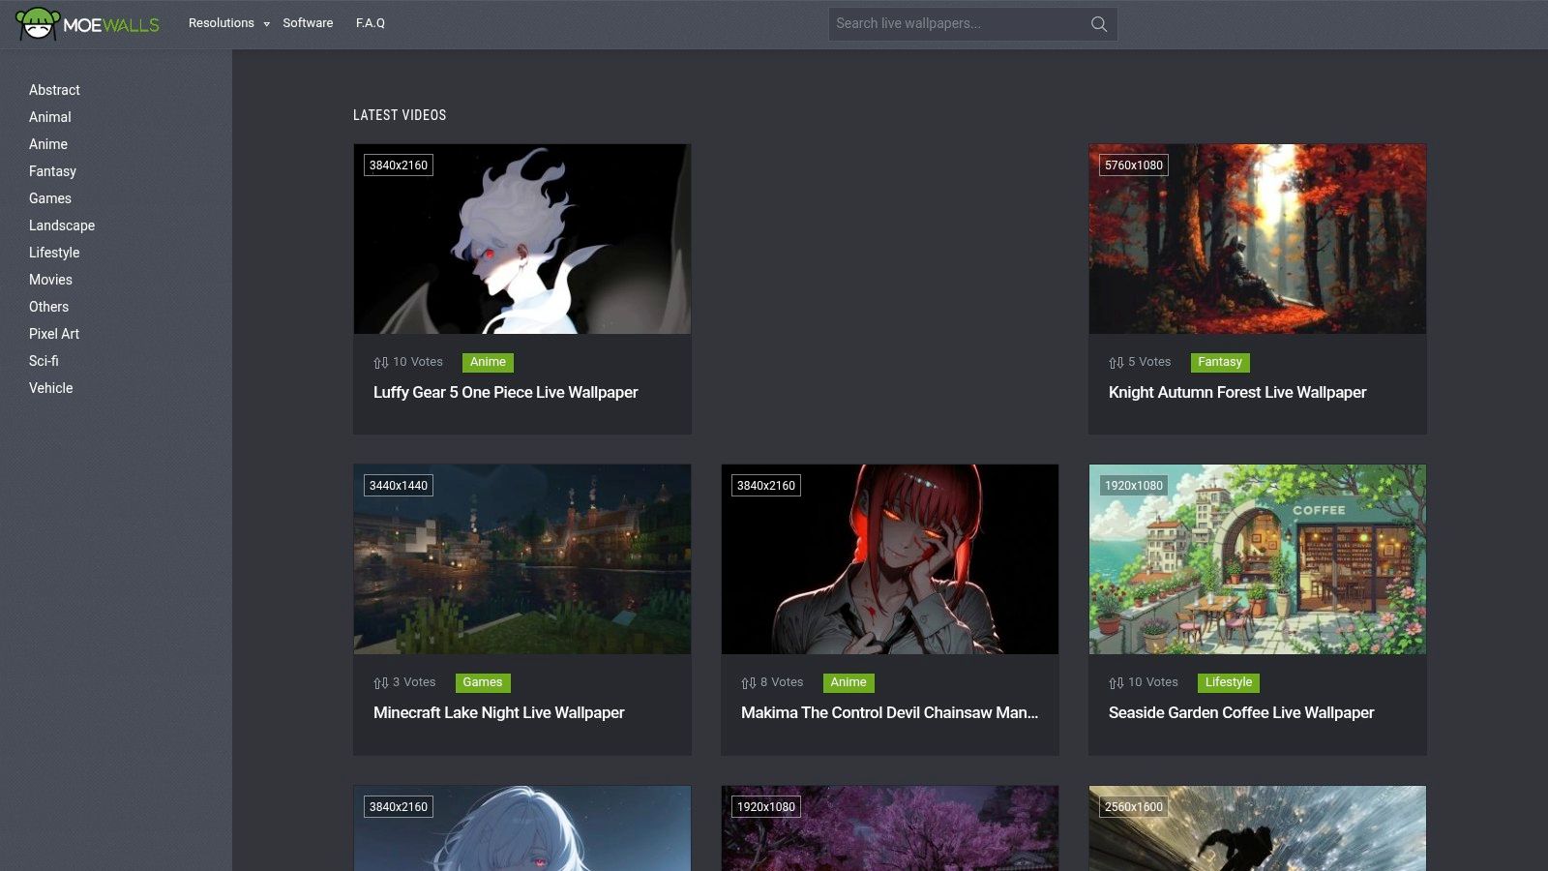Click the 8 Votes count
Screen dimensions: 1548x871
pos(782,682)
